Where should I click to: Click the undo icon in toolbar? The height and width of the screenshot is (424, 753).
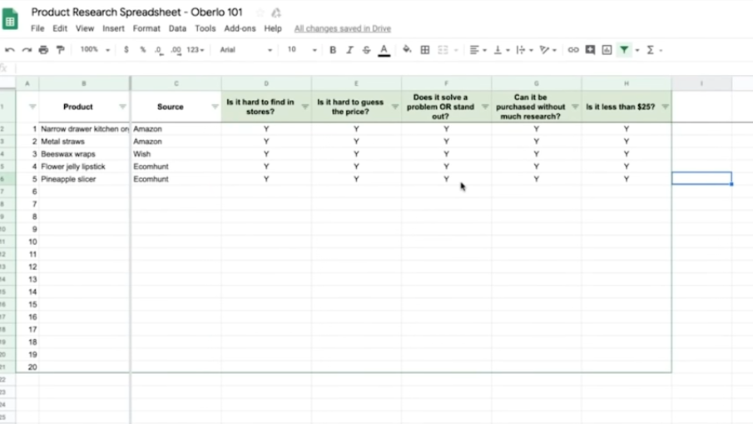coord(10,50)
